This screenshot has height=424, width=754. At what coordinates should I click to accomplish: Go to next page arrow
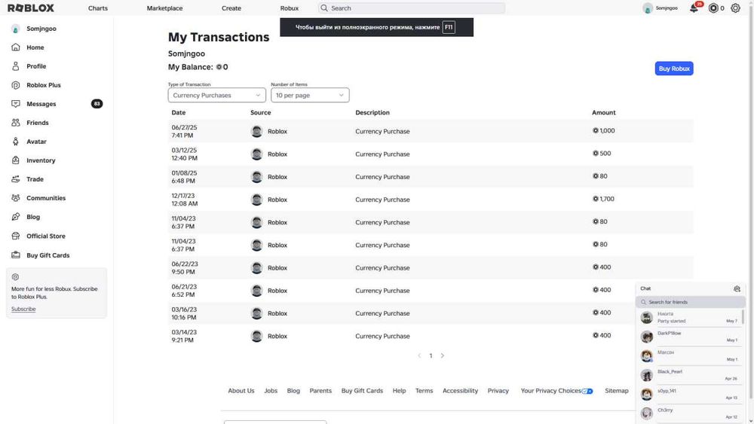click(x=443, y=355)
